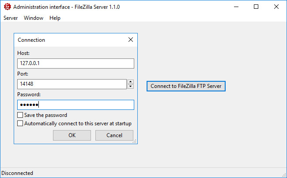This screenshot has width=287, height=178.
Task: Decrease port number with down arrow
Action: point(130,86)
